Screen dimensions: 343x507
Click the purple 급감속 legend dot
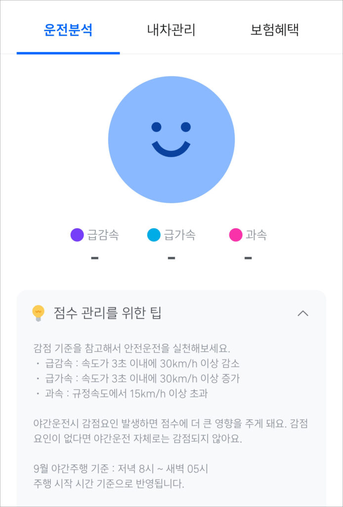77,235
